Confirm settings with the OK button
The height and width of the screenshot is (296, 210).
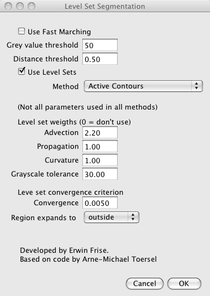[184, 283]
